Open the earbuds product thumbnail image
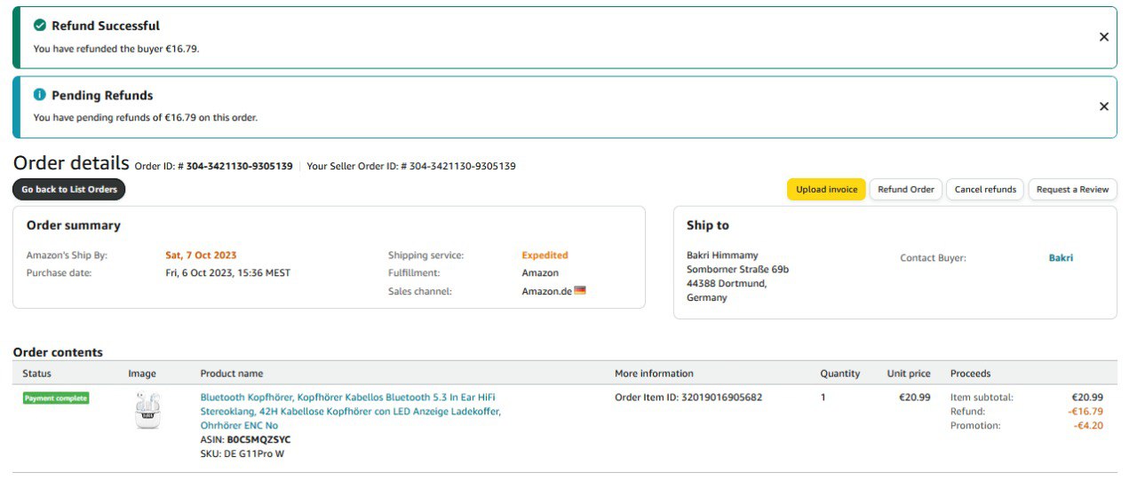1137x480 pixels. click(147, 411)
